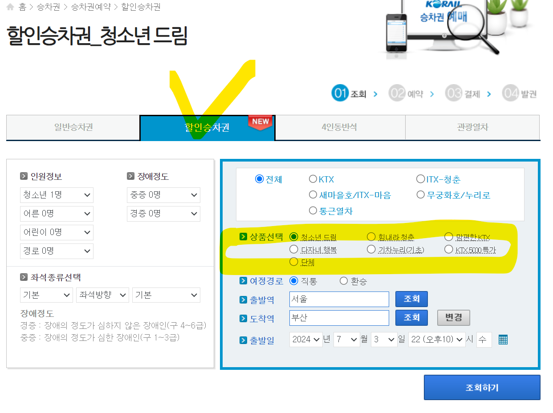Image resolution: width=553 pixels, height=413 pixels.
Task: Click the 출발역 station input showing 서울
Action: pos(339,299)
